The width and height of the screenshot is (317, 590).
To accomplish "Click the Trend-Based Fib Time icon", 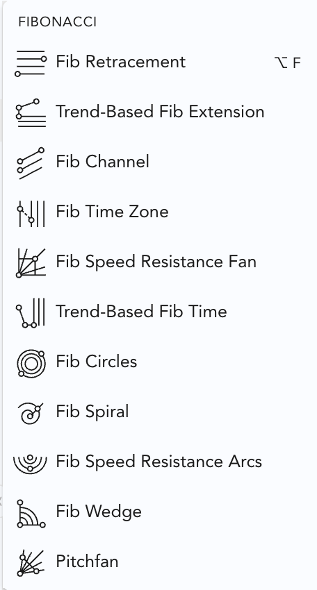I will point(31,312).
